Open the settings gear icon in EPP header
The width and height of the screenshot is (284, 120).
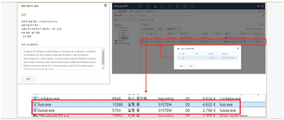pyautogui.click(x=192, y=6)
